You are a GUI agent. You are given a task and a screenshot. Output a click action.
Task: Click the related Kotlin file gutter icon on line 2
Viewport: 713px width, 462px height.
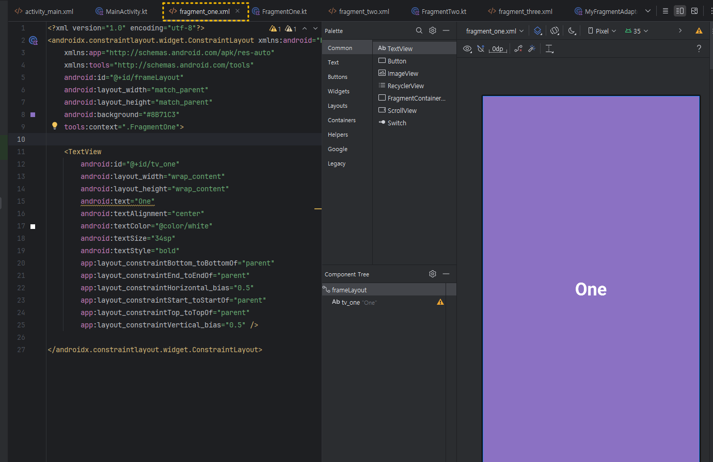coord(34,40)
